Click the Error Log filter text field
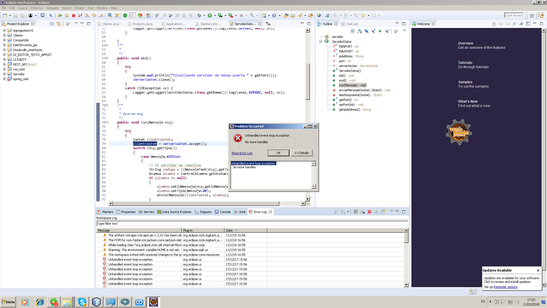 click(252, 224)
